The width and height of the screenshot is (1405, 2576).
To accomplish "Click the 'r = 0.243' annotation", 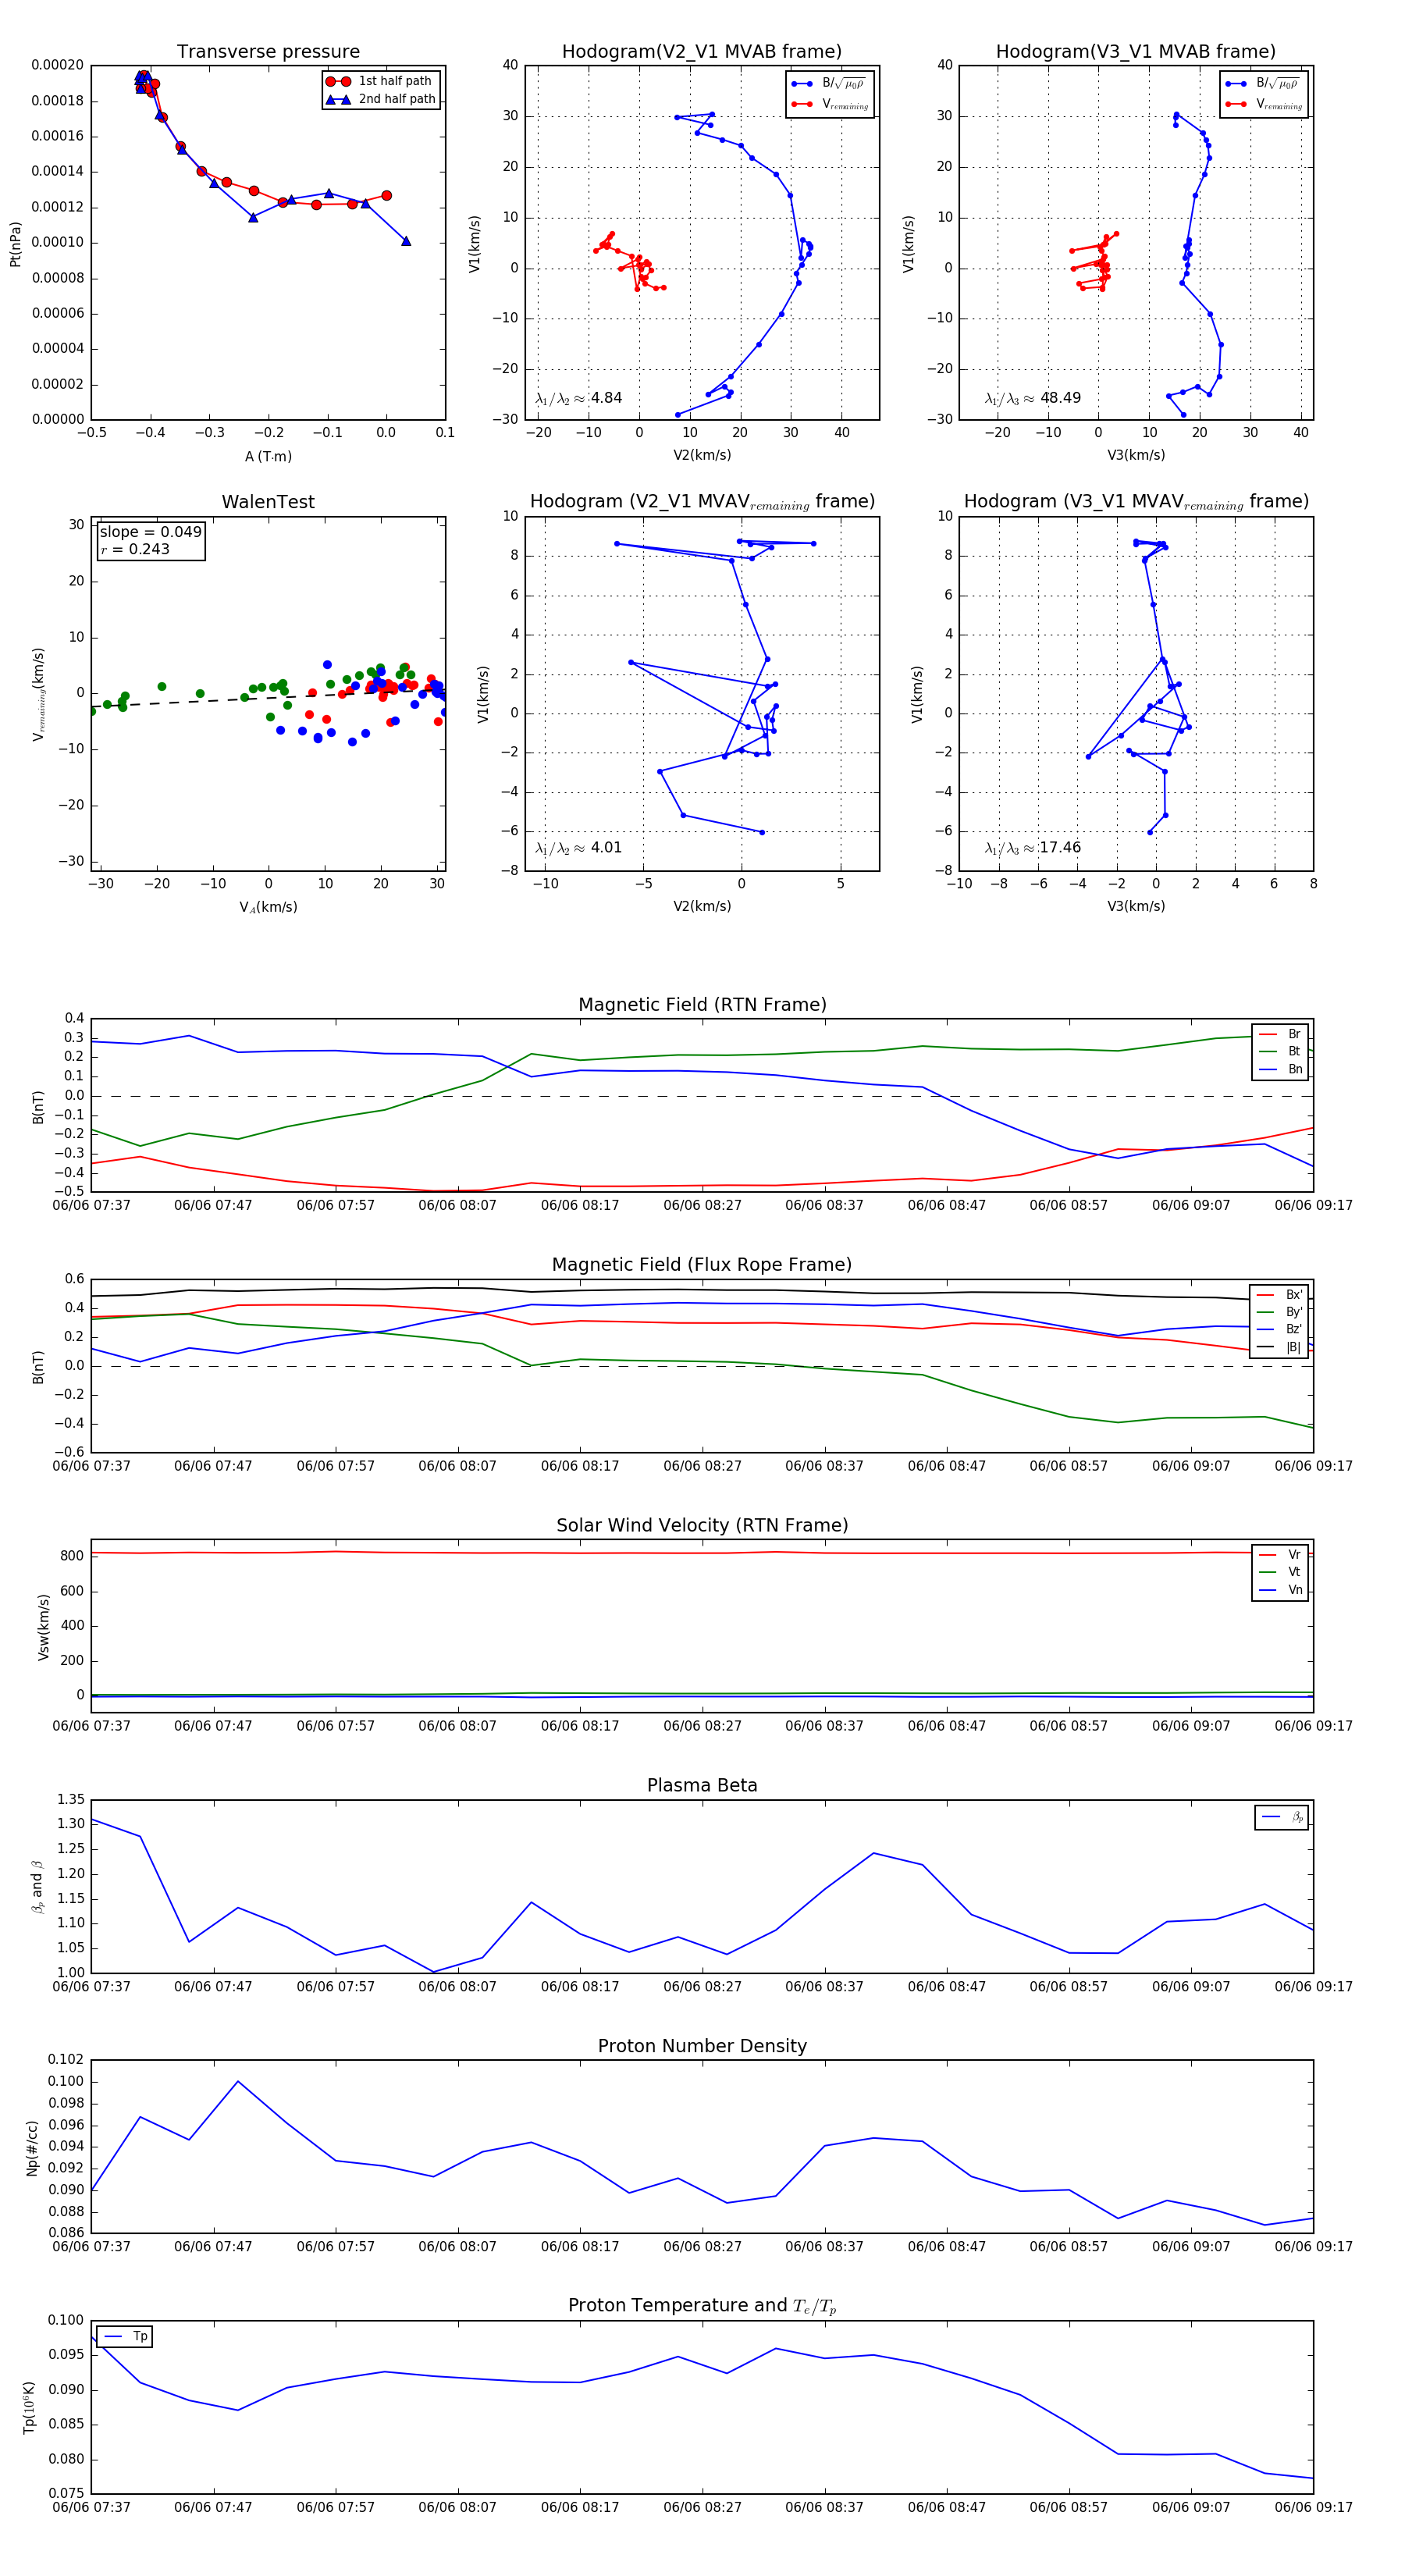I will click(135, 549).
